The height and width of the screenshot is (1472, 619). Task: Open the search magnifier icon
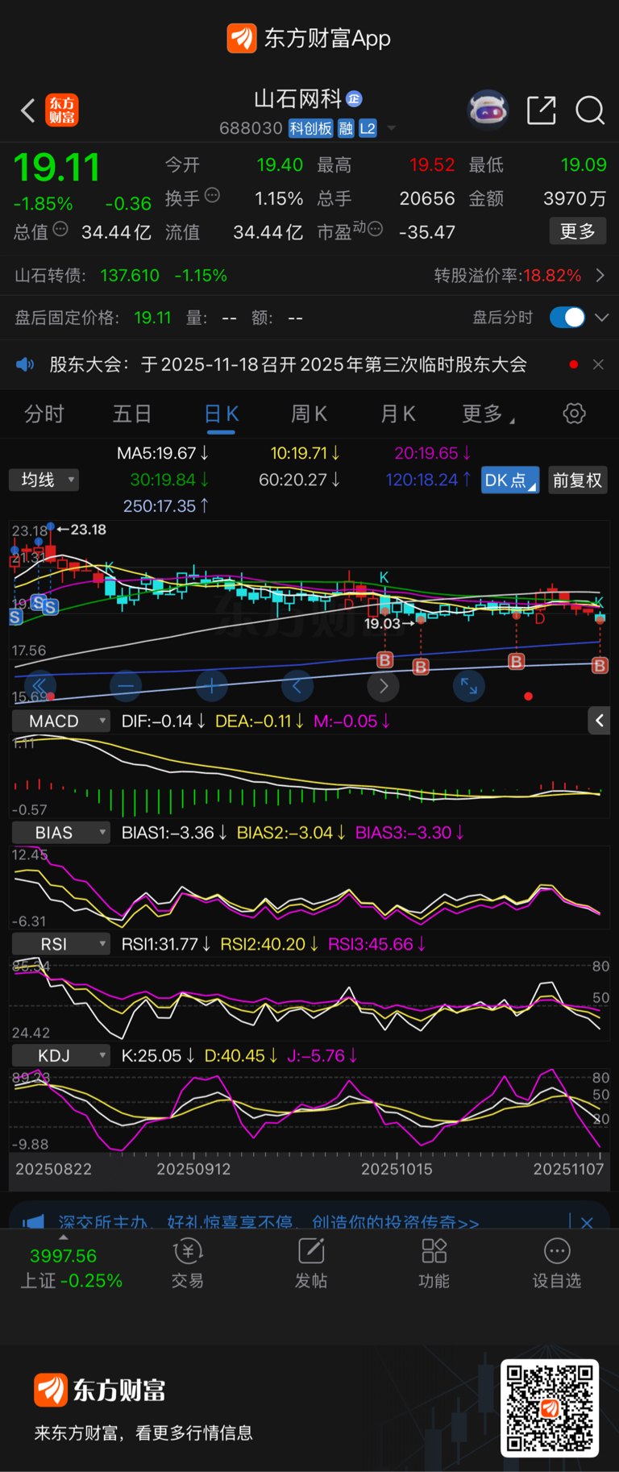pos(590,110)
